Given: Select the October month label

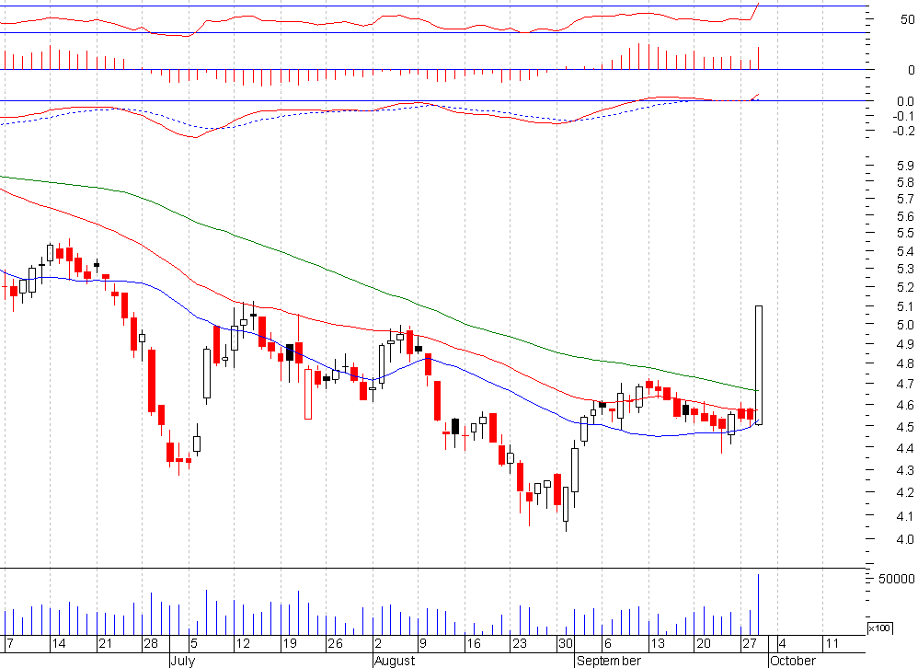Looking at the screenshot, I should 793,661.
